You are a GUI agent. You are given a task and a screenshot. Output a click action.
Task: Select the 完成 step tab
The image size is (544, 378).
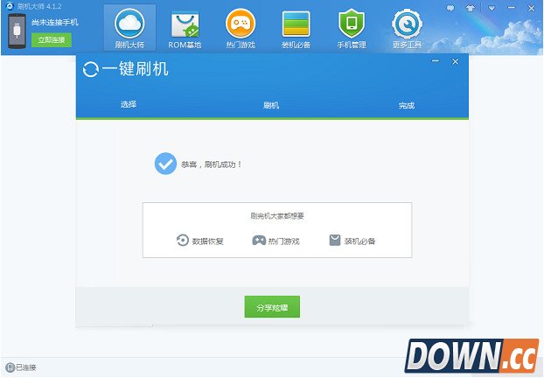[x=406, y=105]
